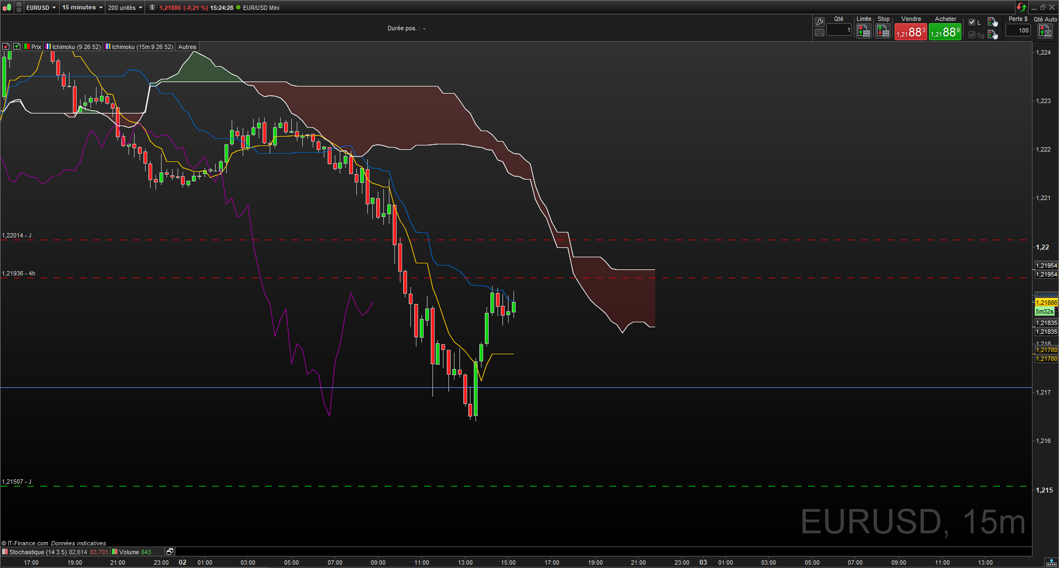
Task: Click the Limite order icon
Action: tap(863, 31)
